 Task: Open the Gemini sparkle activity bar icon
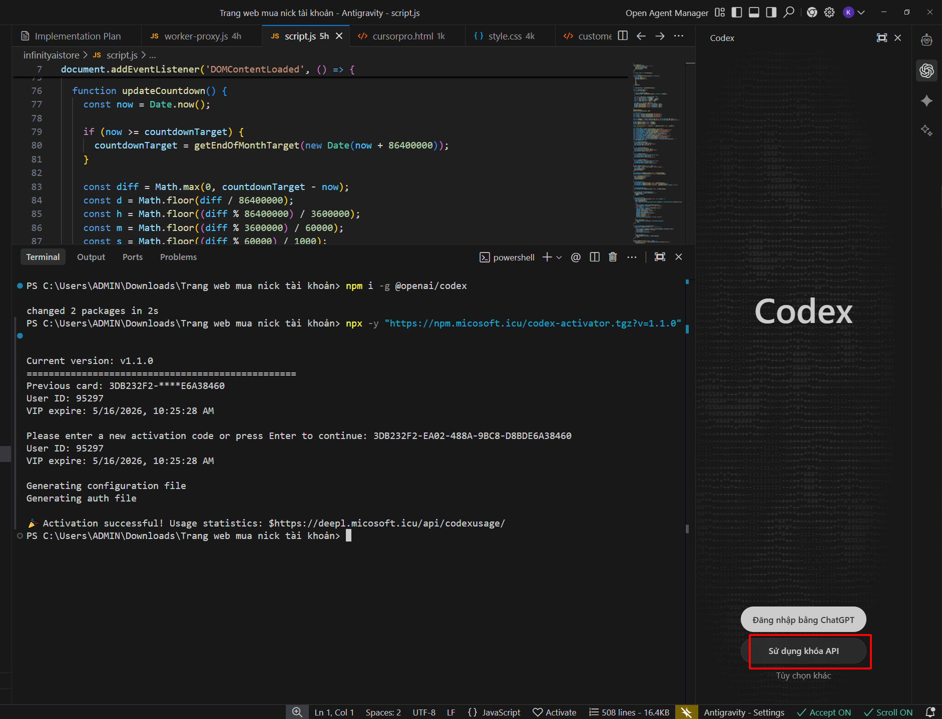coord(926,101)
